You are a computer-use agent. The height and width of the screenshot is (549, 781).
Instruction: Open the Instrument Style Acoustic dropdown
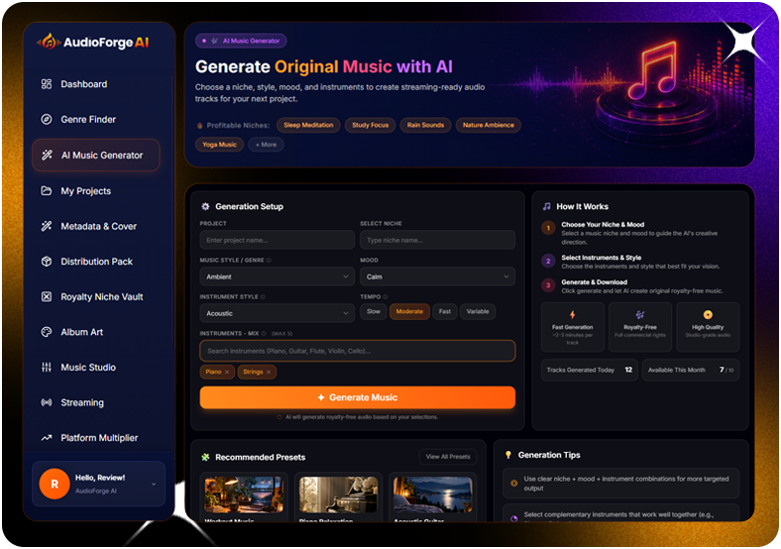[277, 313]
